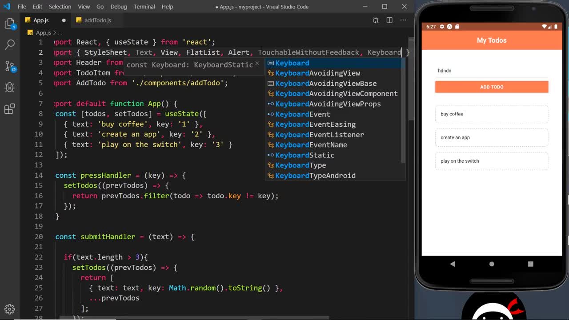This screenshot has height=320, width=569.
Task: Open the Selection menu
Action: pos(60,7)
